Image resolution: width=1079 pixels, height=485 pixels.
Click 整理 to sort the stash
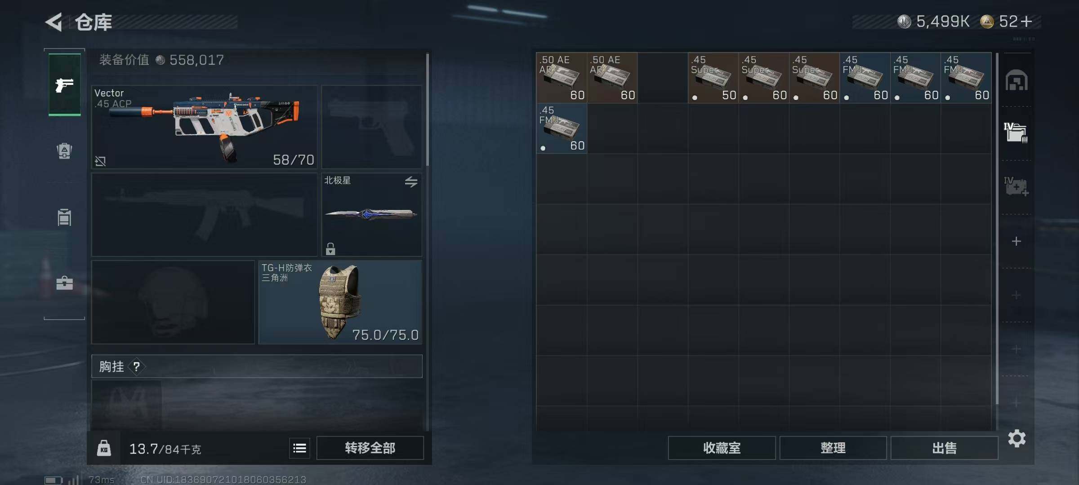coord(833,448)
